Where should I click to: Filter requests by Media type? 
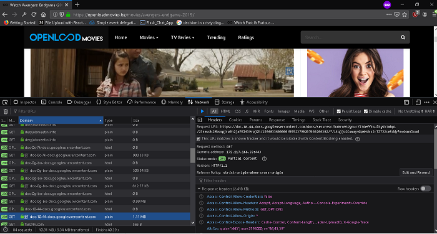pos(299,111)
